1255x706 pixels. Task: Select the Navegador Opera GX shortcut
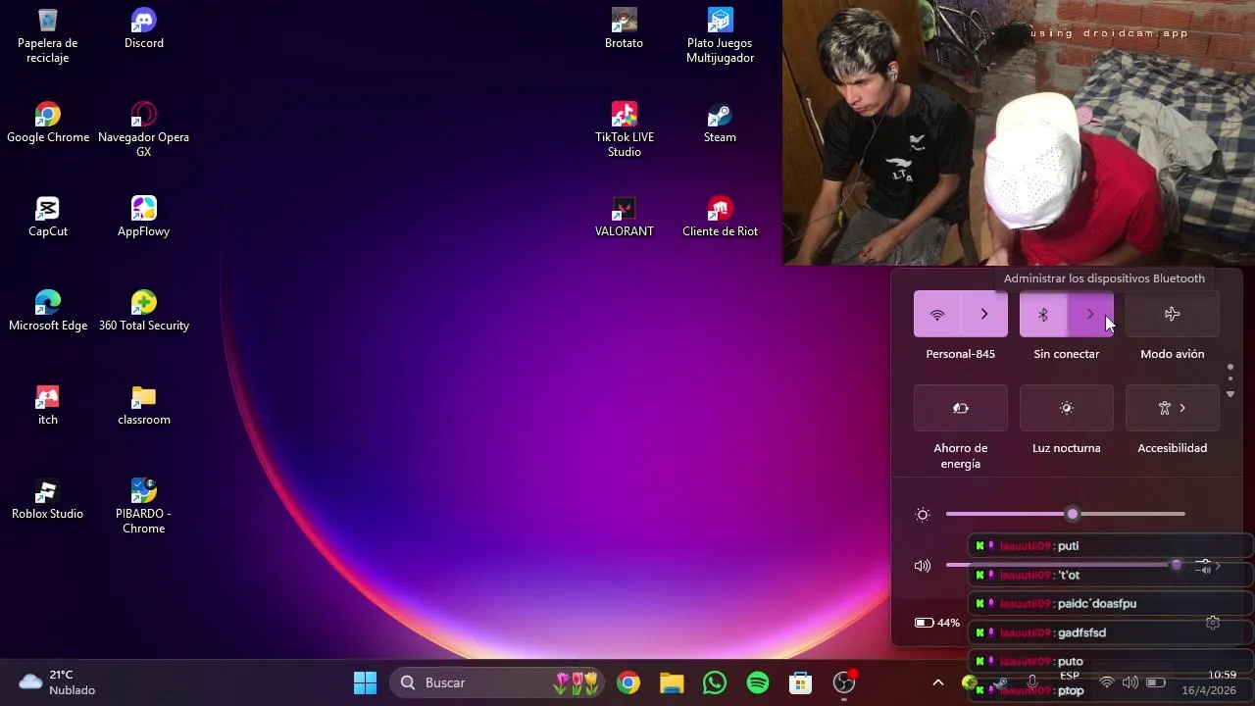click(144, 129)
